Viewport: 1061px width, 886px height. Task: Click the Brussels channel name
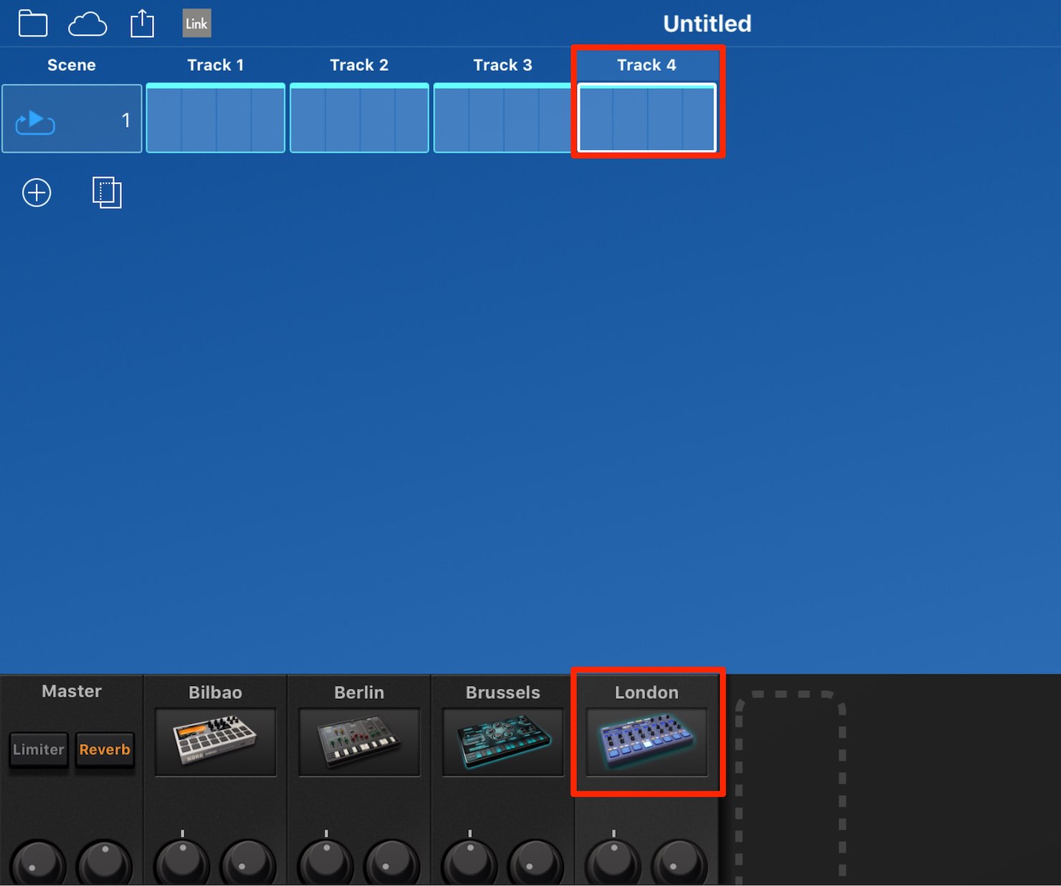coord(503,692)
